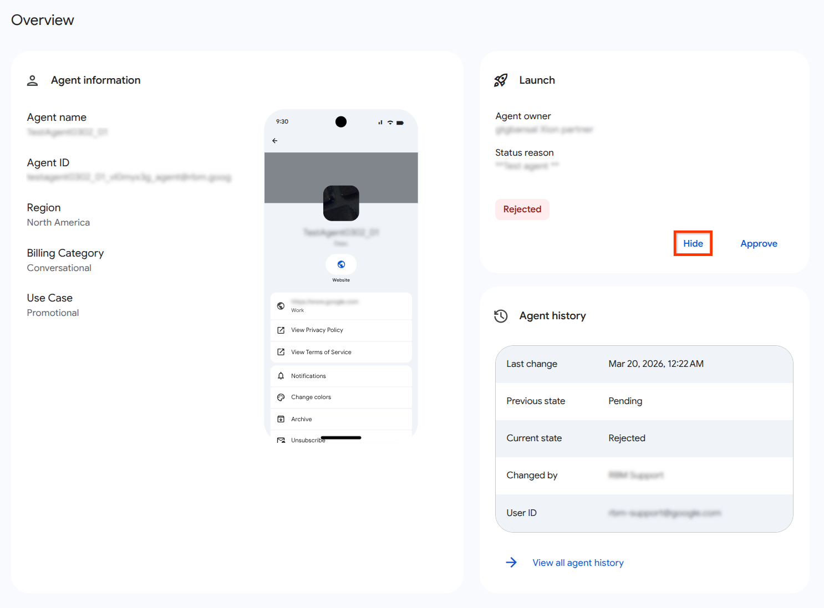Viewport: 824px width, 608px height.
Task: Tap the back arrow in the phone preview
Action: pos(275,141)
